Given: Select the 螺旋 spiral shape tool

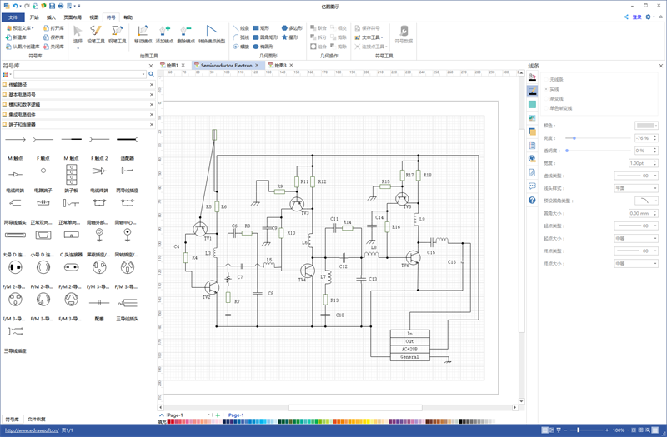Looking at the screenshot, I should [x=241, y=47].
